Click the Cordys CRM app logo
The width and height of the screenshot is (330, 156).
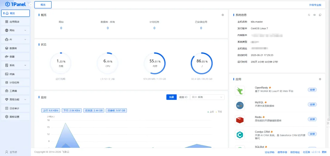pos(240,135)
